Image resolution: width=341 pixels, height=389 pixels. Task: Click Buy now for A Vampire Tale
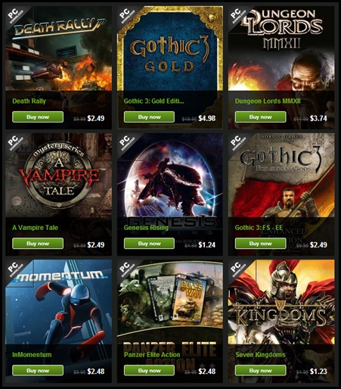[38, 244]
